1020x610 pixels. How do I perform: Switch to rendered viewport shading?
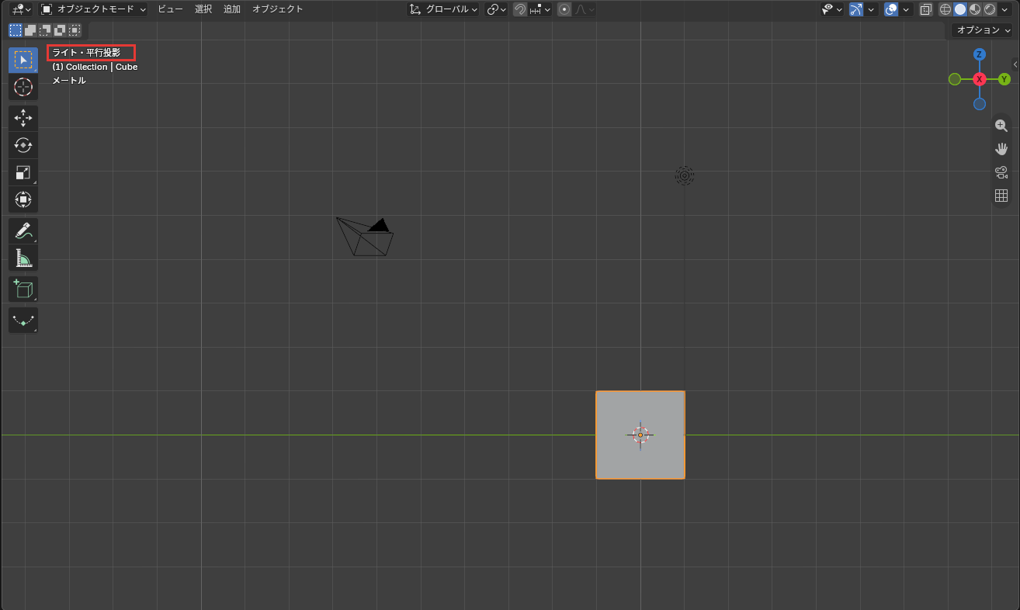pos(989,9)
